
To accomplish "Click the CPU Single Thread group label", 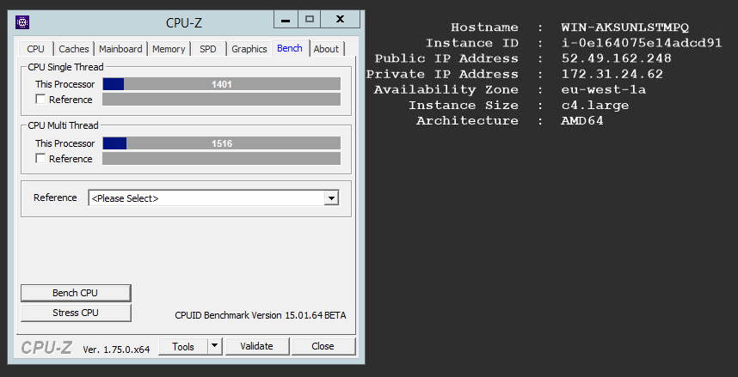I will (x=65, y=67).
